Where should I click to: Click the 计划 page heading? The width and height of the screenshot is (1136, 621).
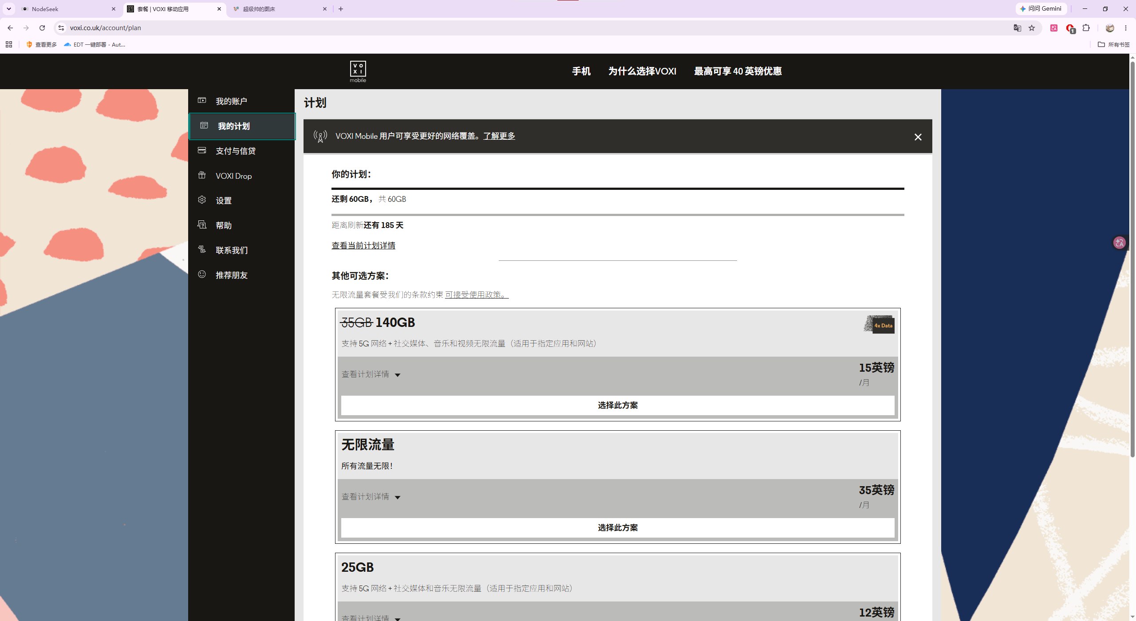tap(315, 103)
